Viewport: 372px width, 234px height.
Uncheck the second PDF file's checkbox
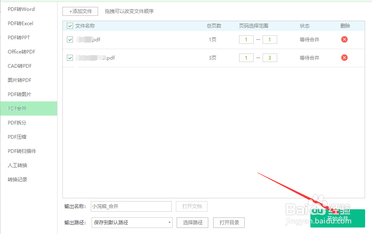coord(69,58)
